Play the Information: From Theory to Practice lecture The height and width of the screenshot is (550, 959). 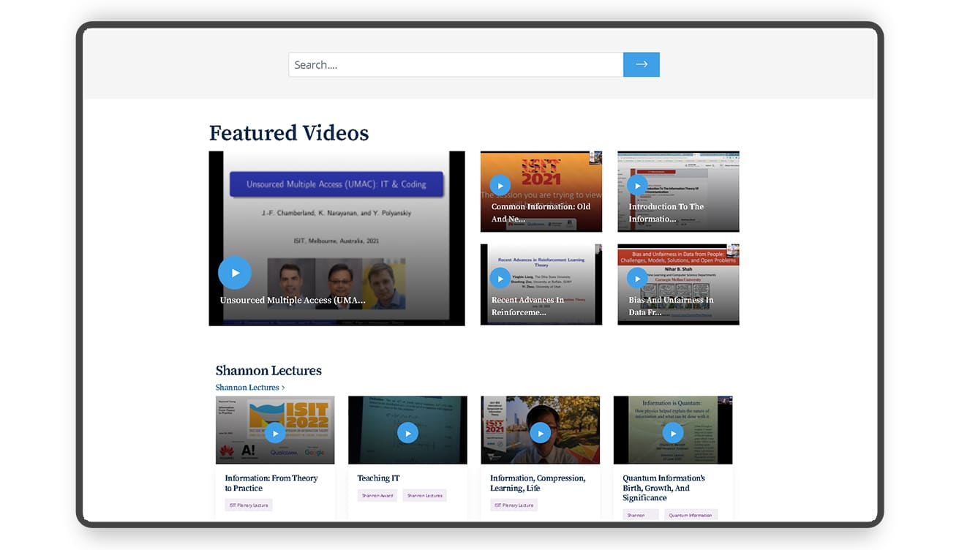275,433
